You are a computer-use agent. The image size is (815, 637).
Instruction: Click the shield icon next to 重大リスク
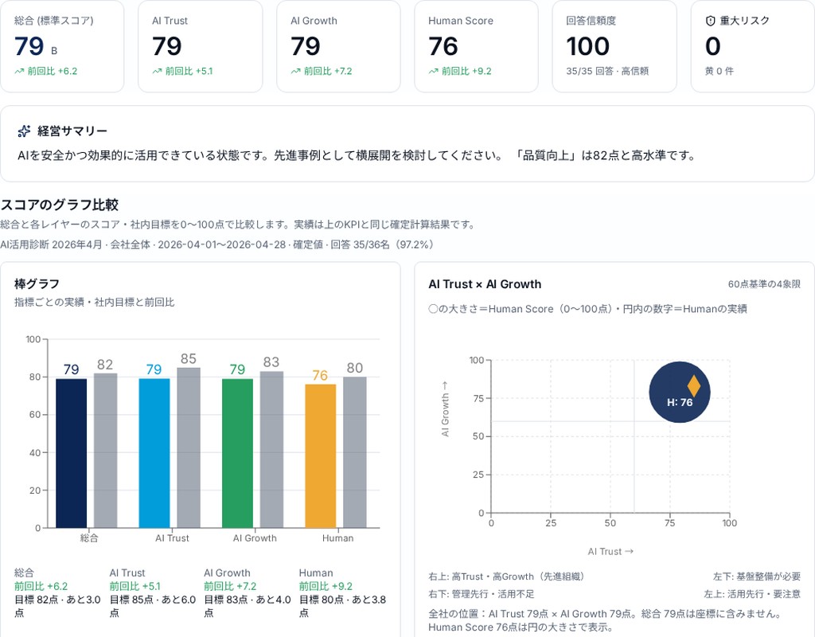coord(711,21)
